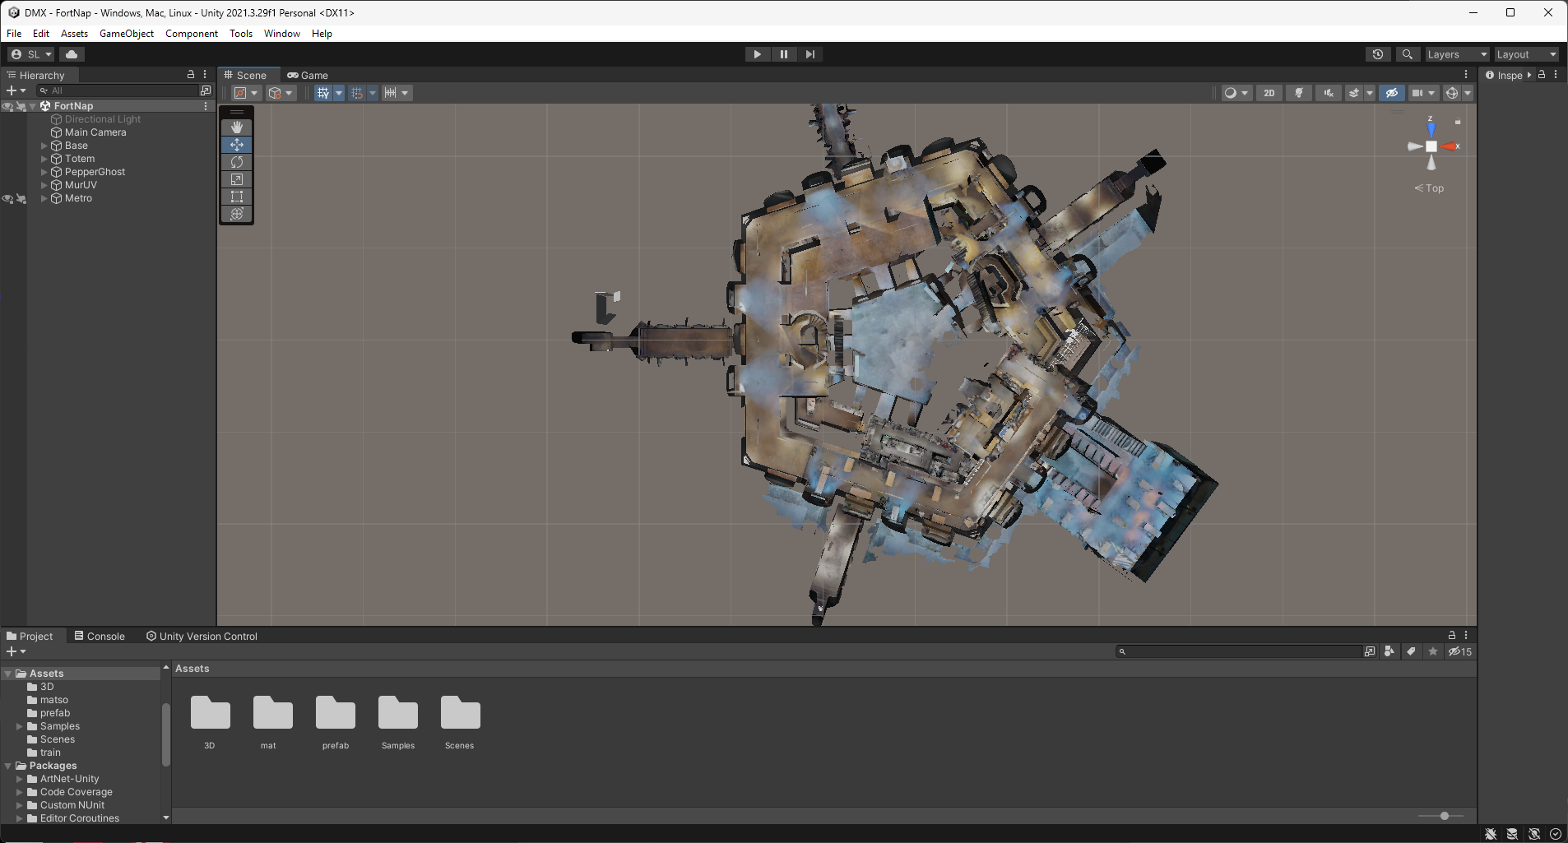Screen dimensions: 1568x843
Task: Open the tool handle rotation dropdown
Action: pyautogui.click(x=281, y=93)
